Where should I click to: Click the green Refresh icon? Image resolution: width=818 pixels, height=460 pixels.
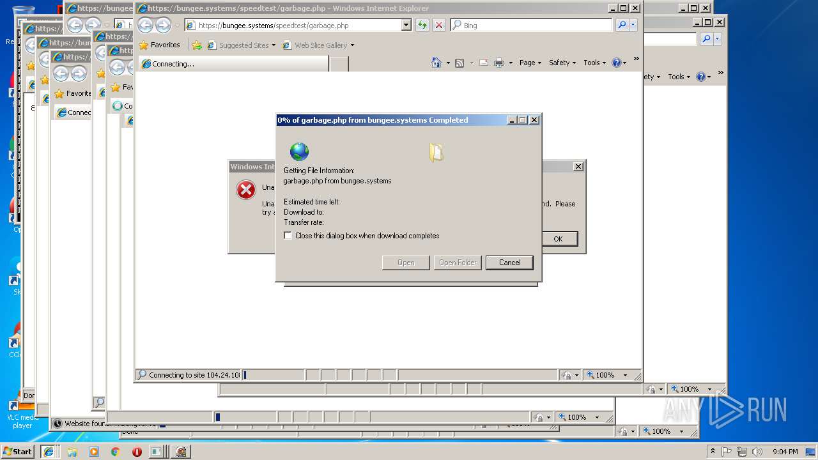click(x=422, y=26)
